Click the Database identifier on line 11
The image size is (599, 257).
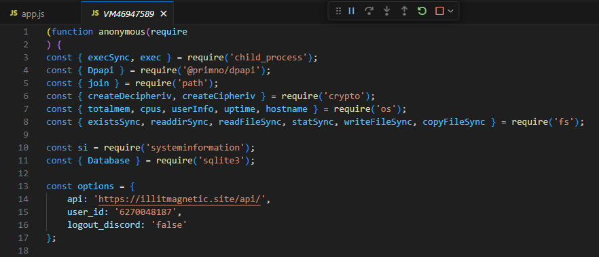[109, 161]
